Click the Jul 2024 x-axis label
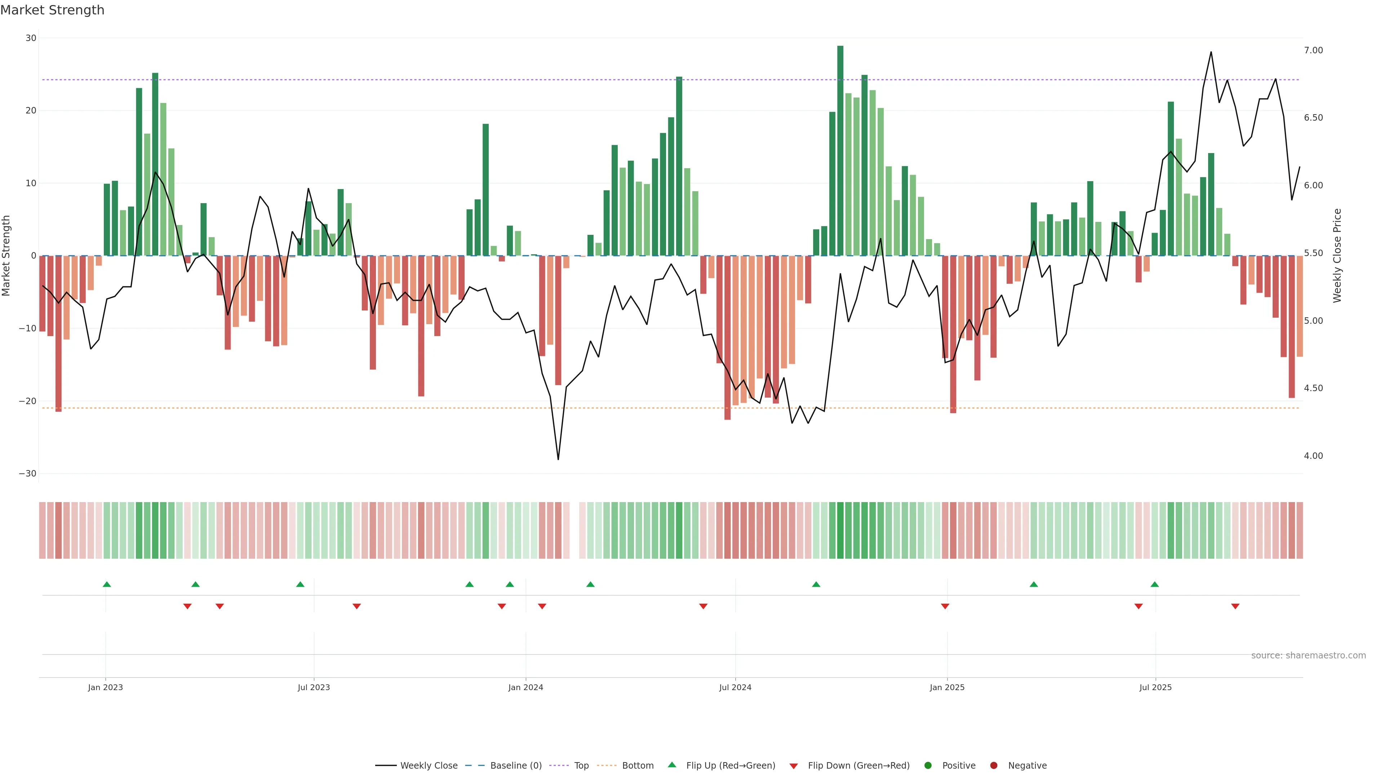 coord(735,687)
